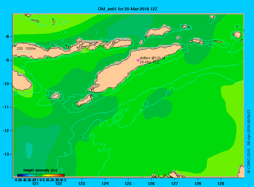The height and width of the screenshot is (187, 254).
Task: Click the longitude label '126'
Action: point(151,184)
